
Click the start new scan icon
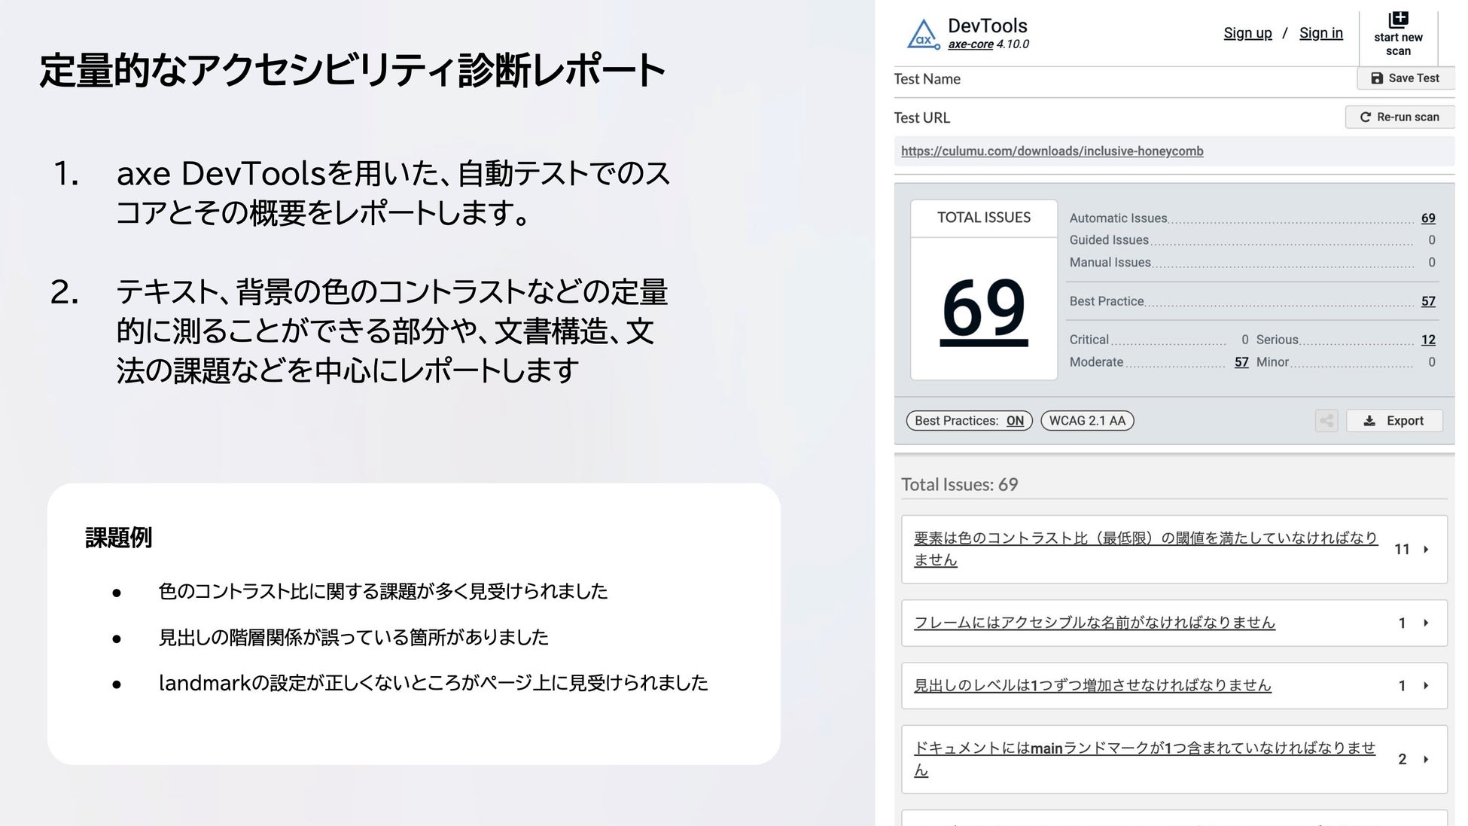coord(1398,20)
